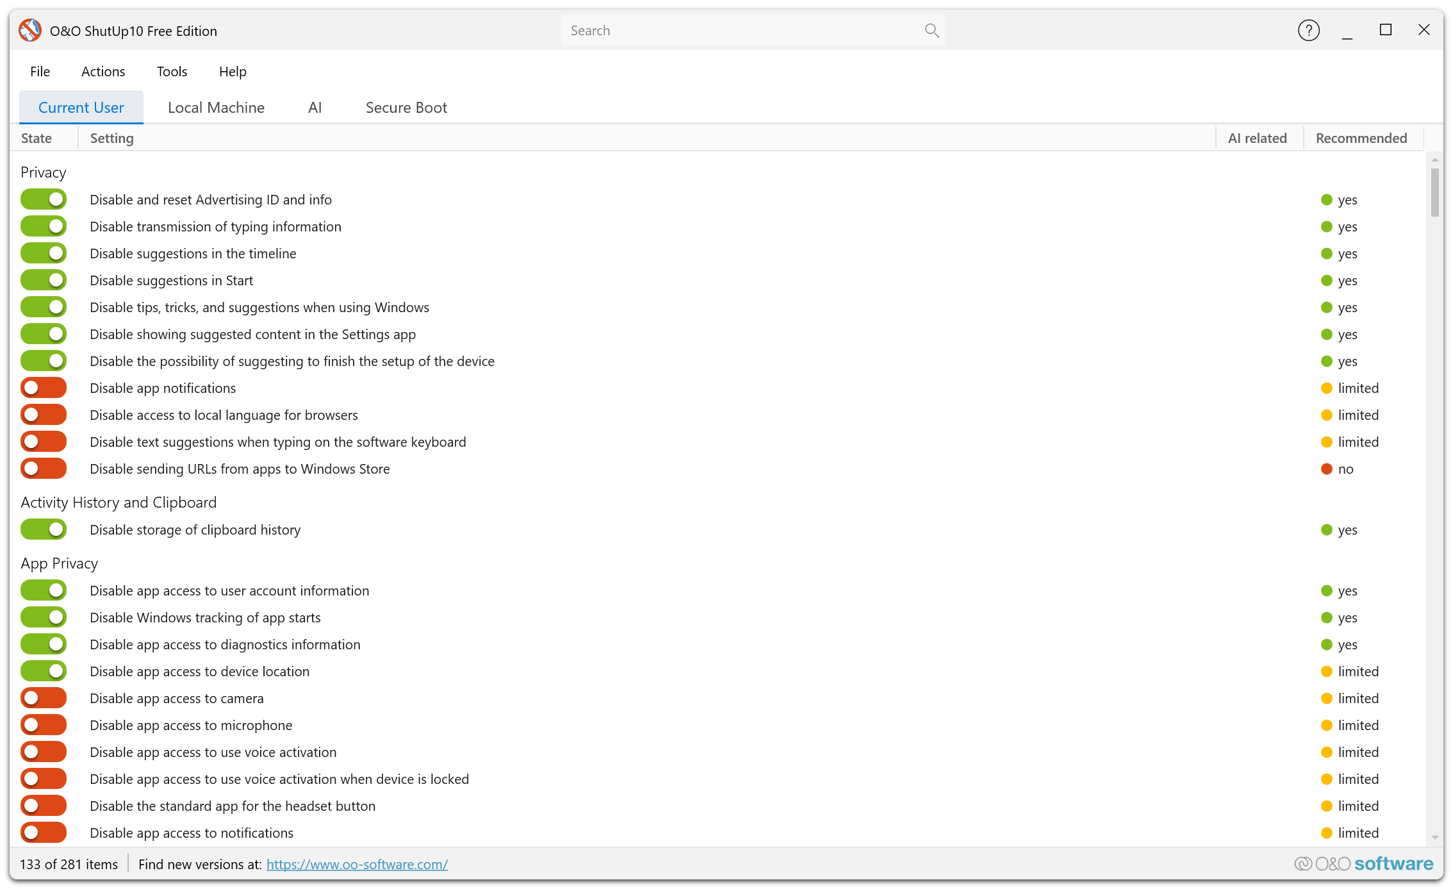Image resolution: width=1453 pixels, height=889 pixels.
Task: Click the scrollbar down arrow
Action: tap(1434, 838)
